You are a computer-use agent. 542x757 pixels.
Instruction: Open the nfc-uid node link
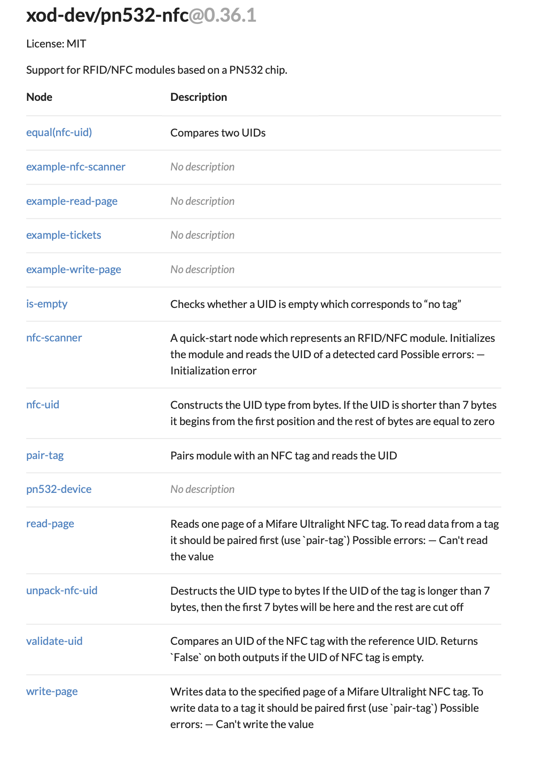43,405
